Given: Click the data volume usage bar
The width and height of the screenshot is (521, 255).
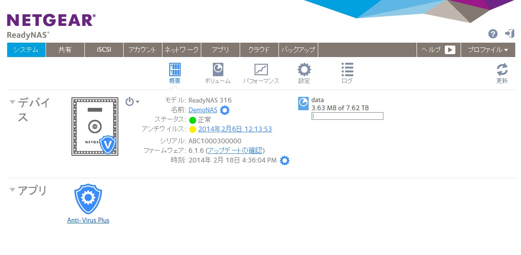Looking at the screenshot, I should click(347, 116).
